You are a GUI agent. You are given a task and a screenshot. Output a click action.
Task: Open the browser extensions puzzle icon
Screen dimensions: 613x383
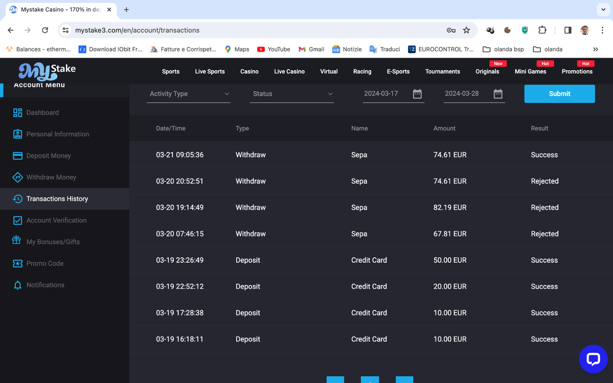click(x=542, y=30)
